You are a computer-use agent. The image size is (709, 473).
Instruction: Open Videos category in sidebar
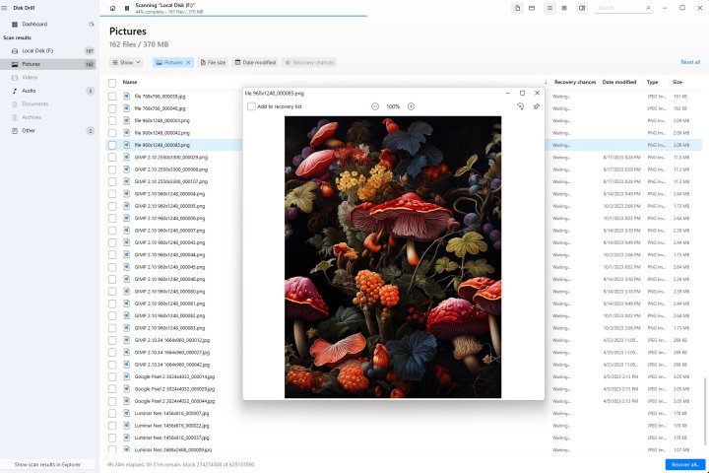tap(31, 77)
